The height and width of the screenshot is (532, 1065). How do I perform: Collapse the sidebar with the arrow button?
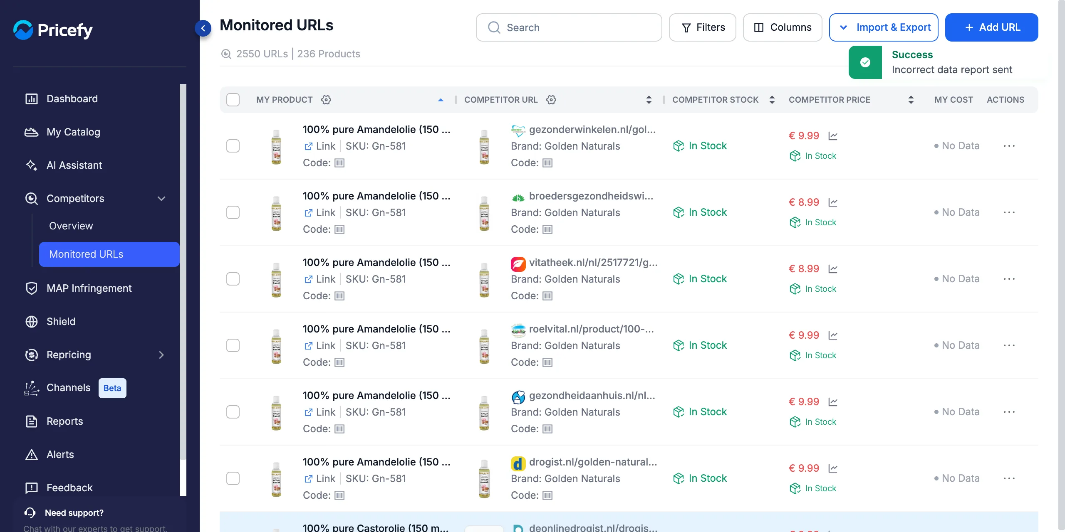pos(203,28)
